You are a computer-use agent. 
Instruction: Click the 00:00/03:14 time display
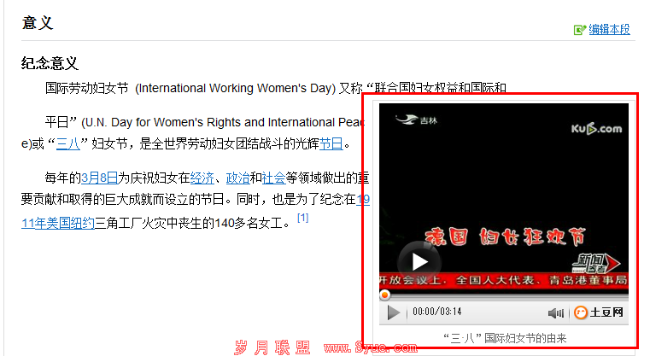[x=436, y=313]
